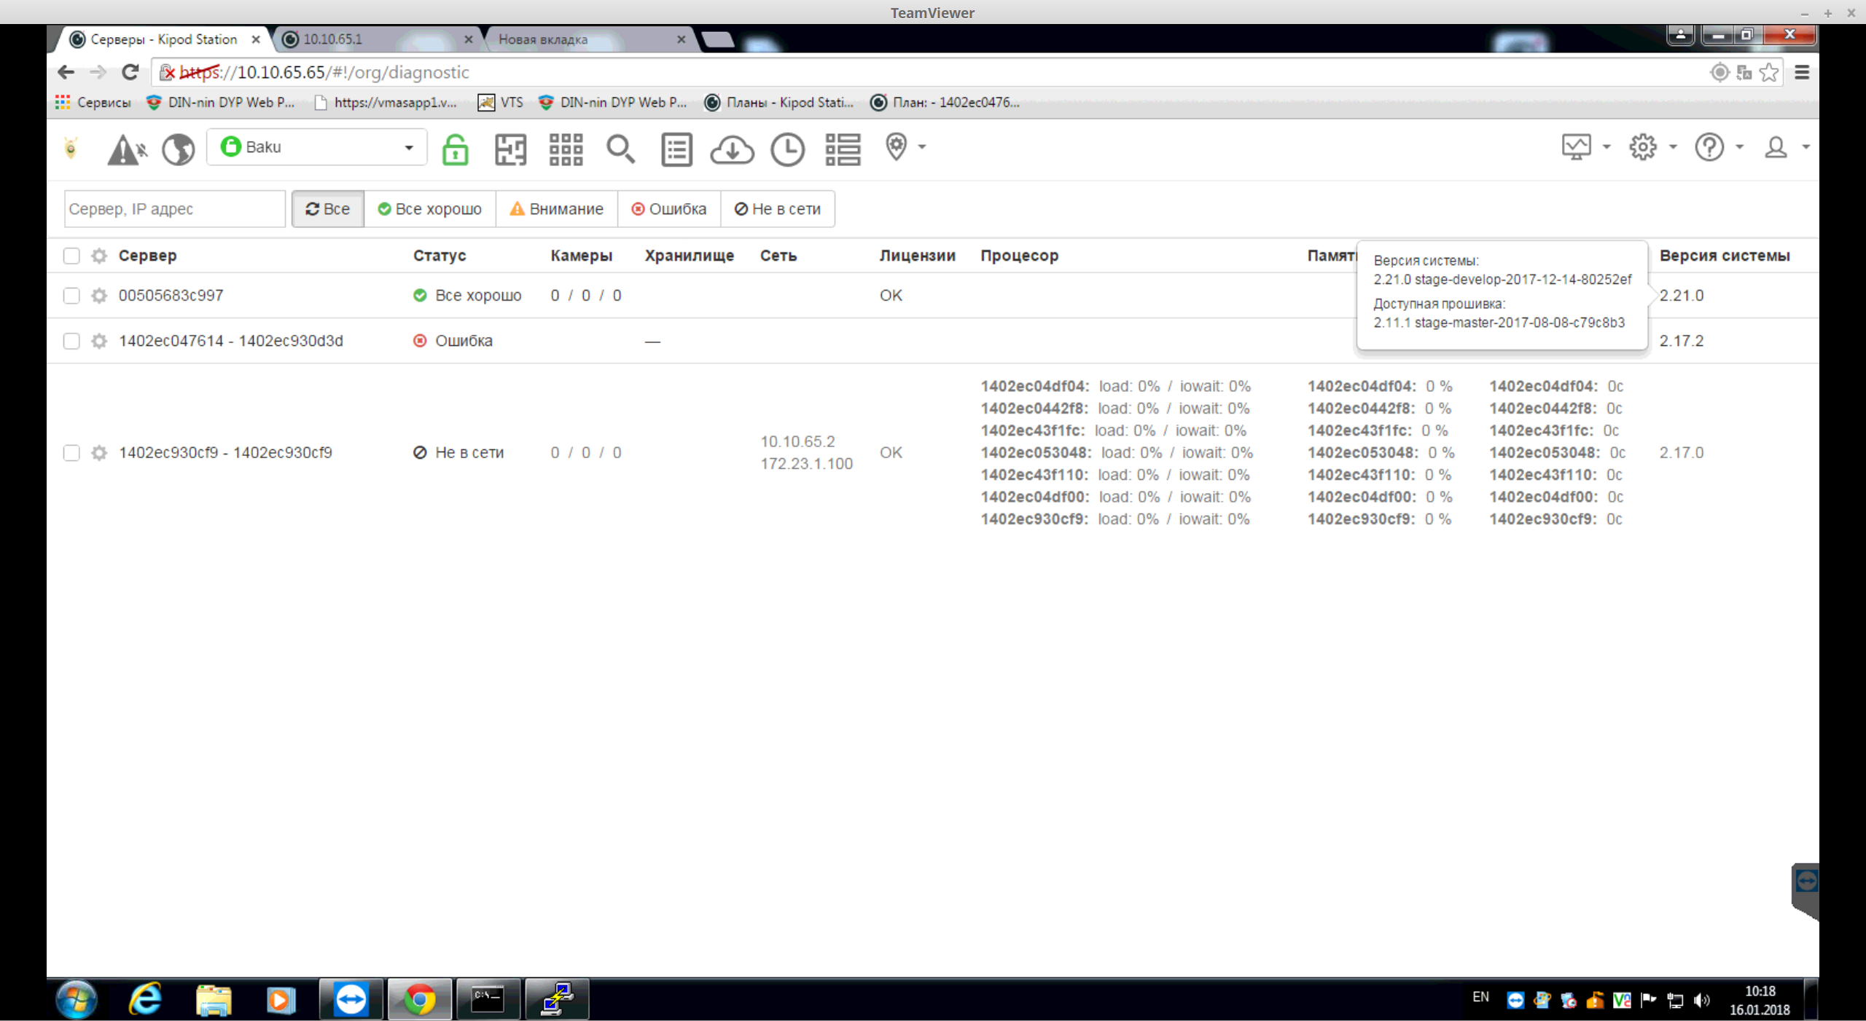The width and height of the screenshot is (1866, 1021).
Task: Filter servers by Ошибка
Action: pos(668,209)
